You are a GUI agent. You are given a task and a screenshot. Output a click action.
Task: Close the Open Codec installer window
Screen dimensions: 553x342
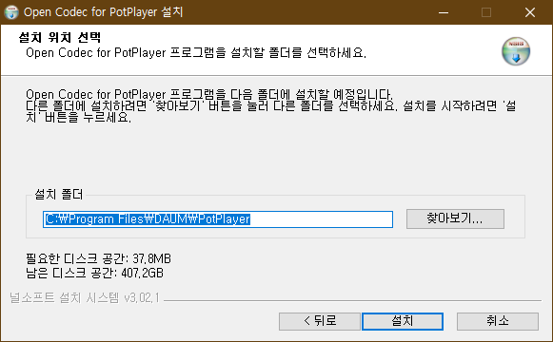point(530,12)
